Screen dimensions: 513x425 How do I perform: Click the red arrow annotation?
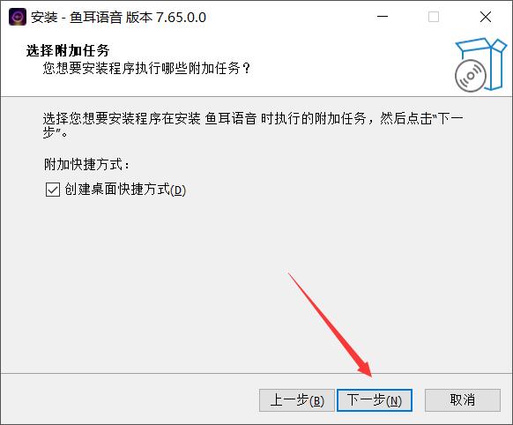point(330,324)
